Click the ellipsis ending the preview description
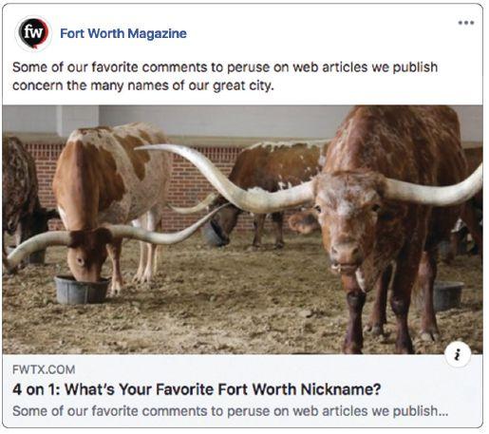 [443, 411]
